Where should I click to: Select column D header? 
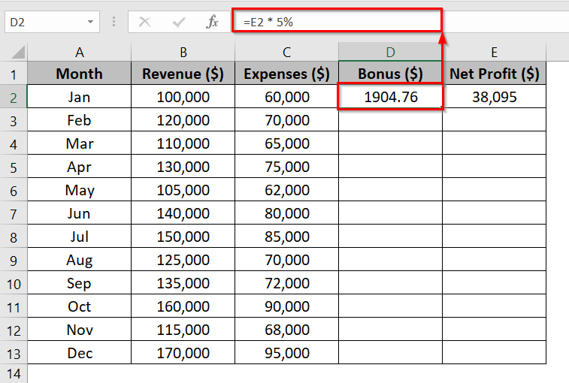click(x=390, y=53)
